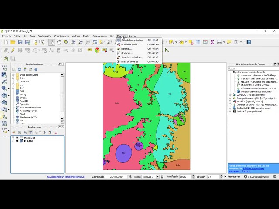
Task: Toggle the Representar render checkbox
Action: [x=226, y=177]
